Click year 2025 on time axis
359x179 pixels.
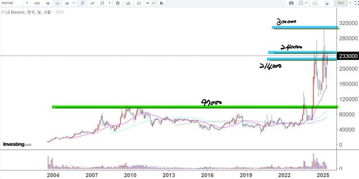(323, 175)
